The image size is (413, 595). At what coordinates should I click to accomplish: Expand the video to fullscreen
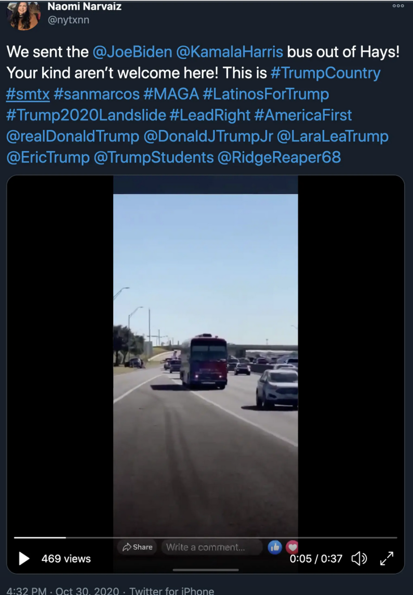click(x=387, y=558)
